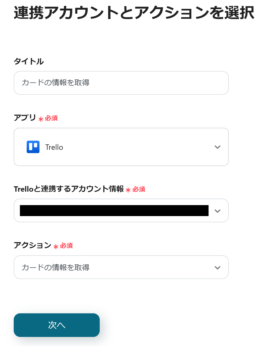The width and height of the screenshot is (265, 346).
Task: Expand the アプリ dropdown chevron
Action: [x=217, y=147]
